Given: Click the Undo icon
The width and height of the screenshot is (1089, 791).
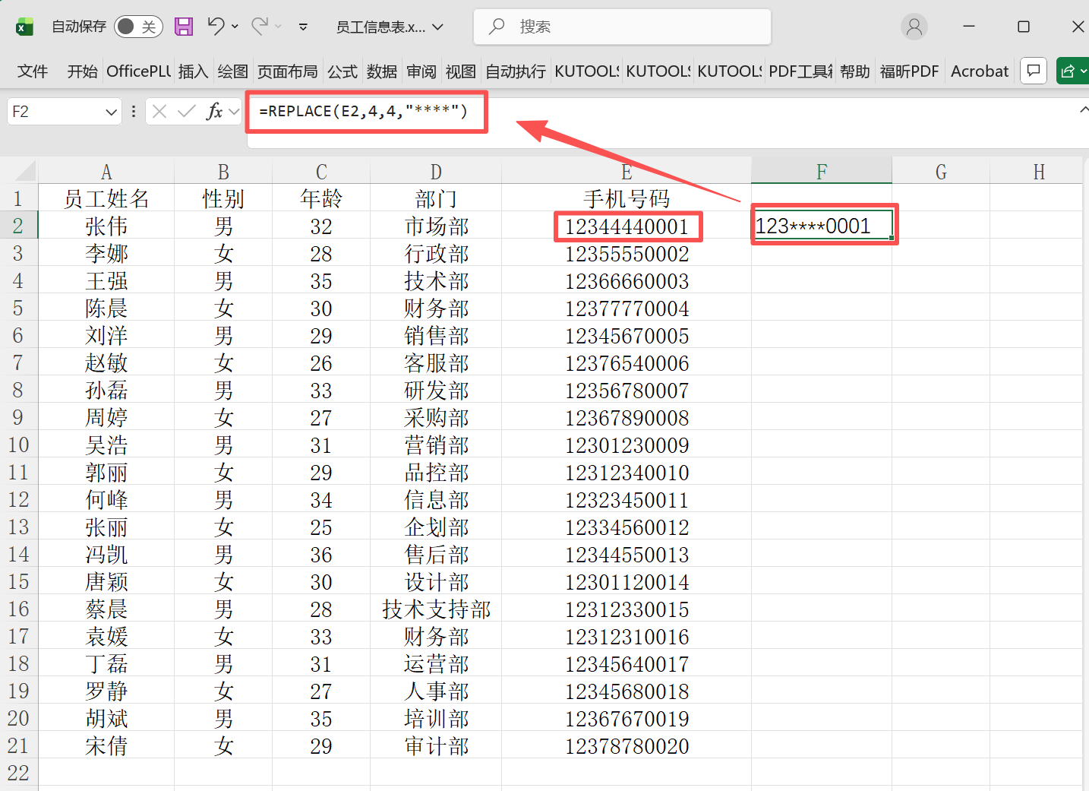Looking at the screenshot, I should click(x=215, y=26).
